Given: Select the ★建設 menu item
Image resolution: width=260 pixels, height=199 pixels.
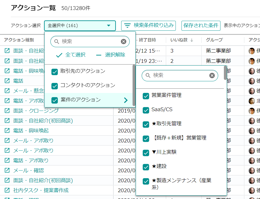Looking at the screenshot, I should click(159, 166).
